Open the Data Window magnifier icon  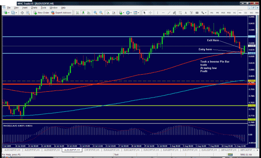[28, 13]
